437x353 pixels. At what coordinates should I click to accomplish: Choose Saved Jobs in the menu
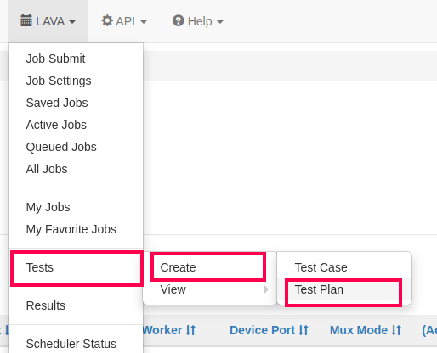(x=76, y=103)
